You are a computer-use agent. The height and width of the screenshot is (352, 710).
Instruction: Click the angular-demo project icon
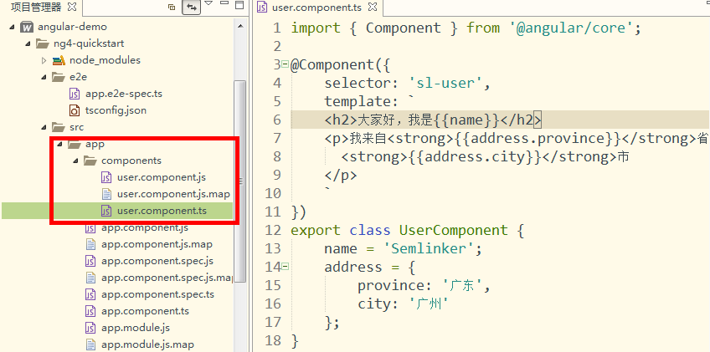[x=27, y=27]
